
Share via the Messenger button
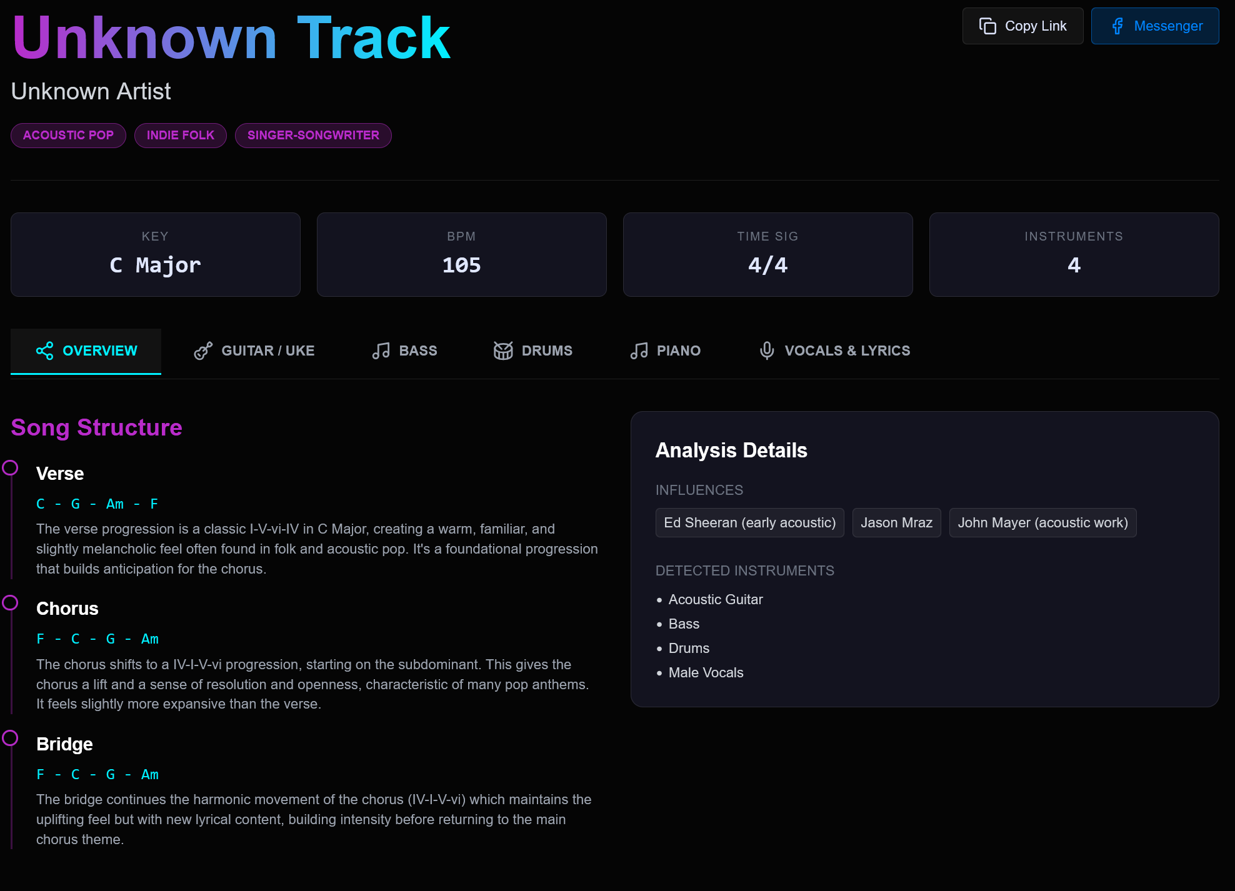[1154, 26]
